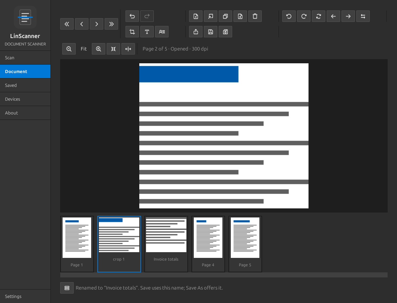Image resolution: width=397 pixels, height=303 pixels.
Task: Zoom out of the page preview
Action: pos(69,49)
